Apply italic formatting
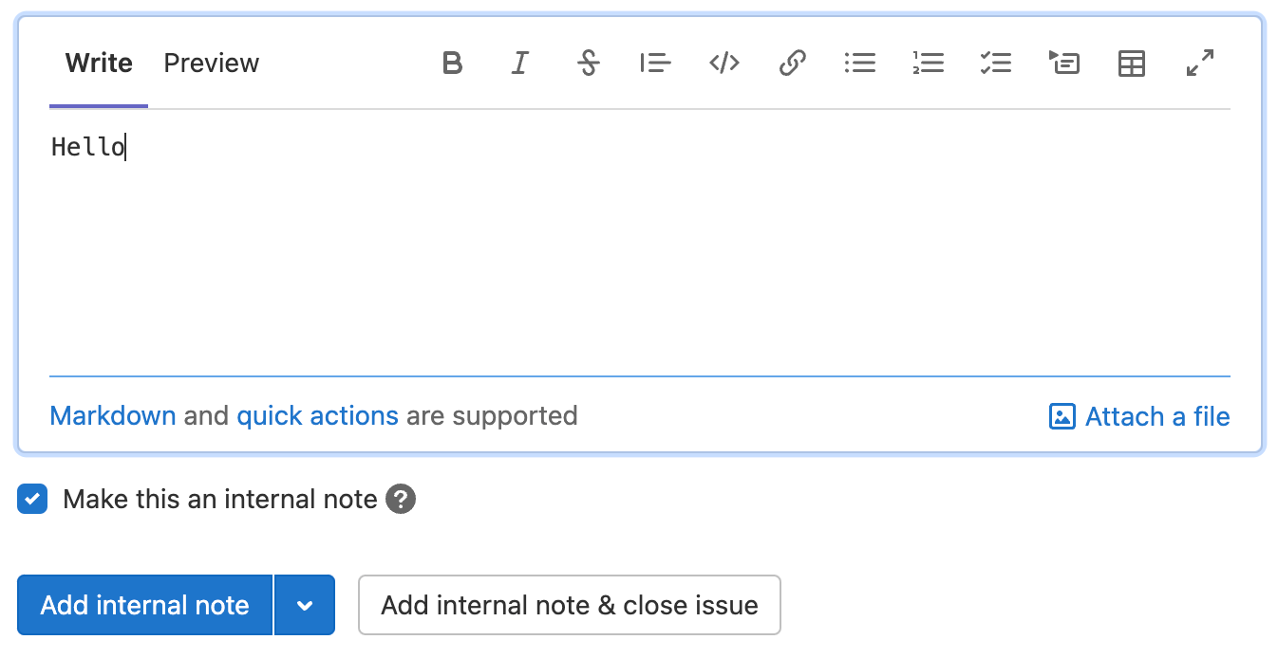Screen dimensions: 1278x658 pyautogui.click(x=520, y=63)
